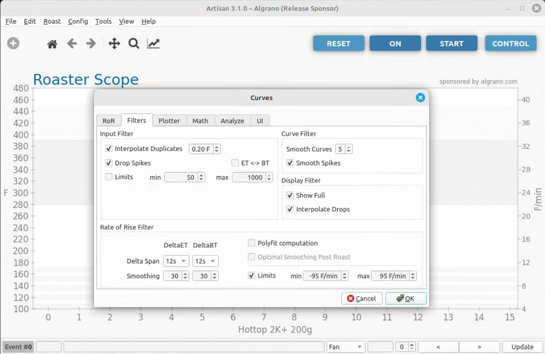The image size is (545, 354).
Task: Open the Math tab
Action: pyautogui.click(x=200, y=121)
